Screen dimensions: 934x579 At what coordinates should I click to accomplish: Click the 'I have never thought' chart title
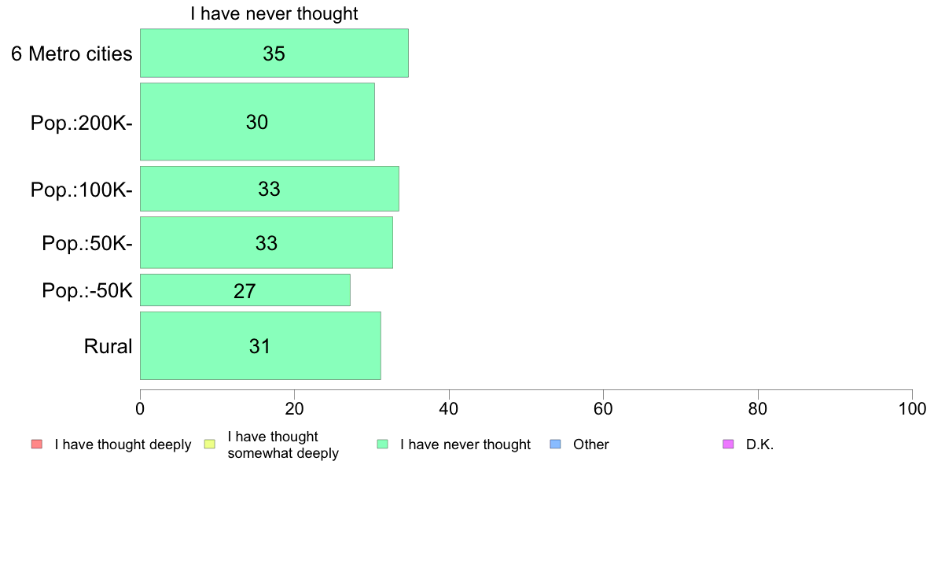point(274,13)
